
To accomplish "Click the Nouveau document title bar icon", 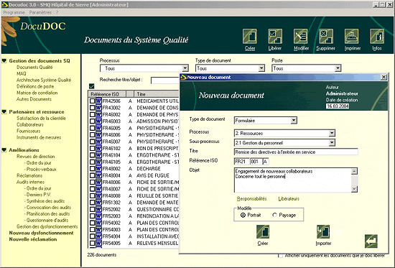I will point(183,77).
